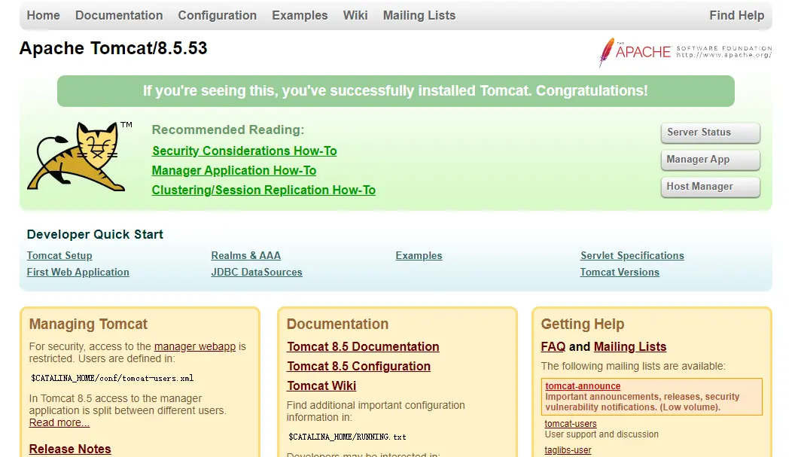The image size is (801, 457).
Task: Open Tomcat 8.5 Configuration link
Action: click(358, 366)
